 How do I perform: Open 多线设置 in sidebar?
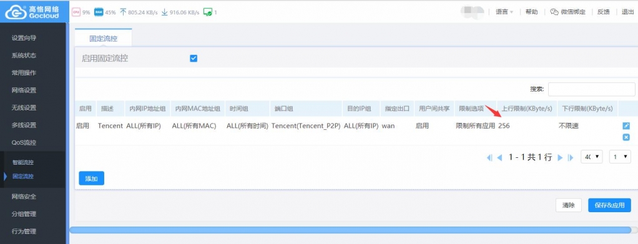pos(24,125)
